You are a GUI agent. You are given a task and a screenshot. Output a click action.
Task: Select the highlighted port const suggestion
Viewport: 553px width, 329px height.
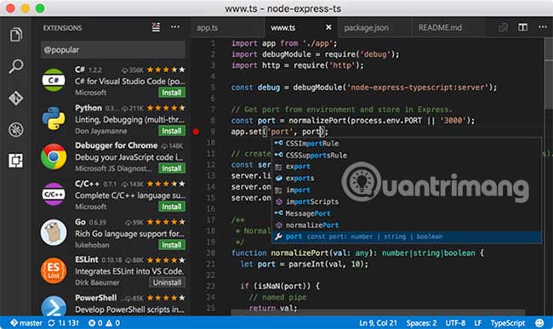pyautogui.click(x=407, y=236)
